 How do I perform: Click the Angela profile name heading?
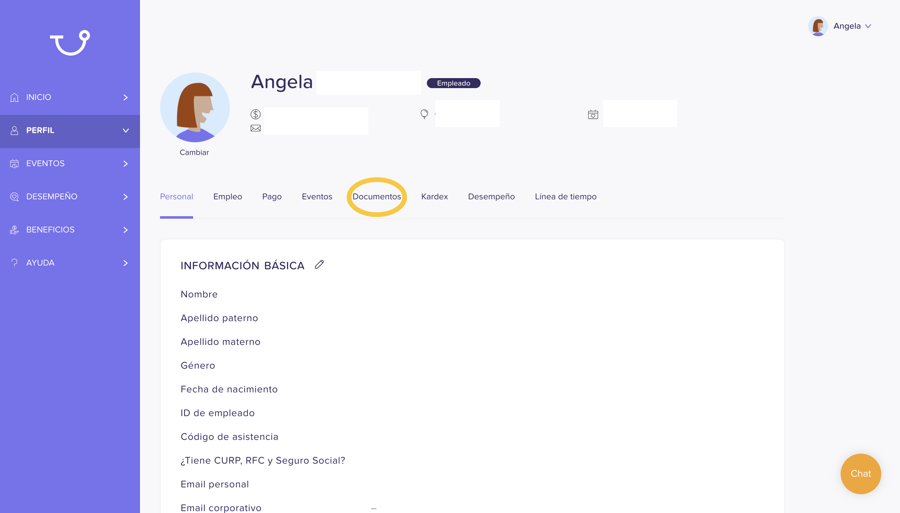[x=282, y=82]
